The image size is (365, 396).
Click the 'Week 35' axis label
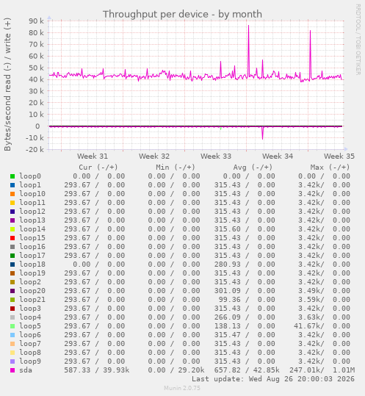[339, 156]
